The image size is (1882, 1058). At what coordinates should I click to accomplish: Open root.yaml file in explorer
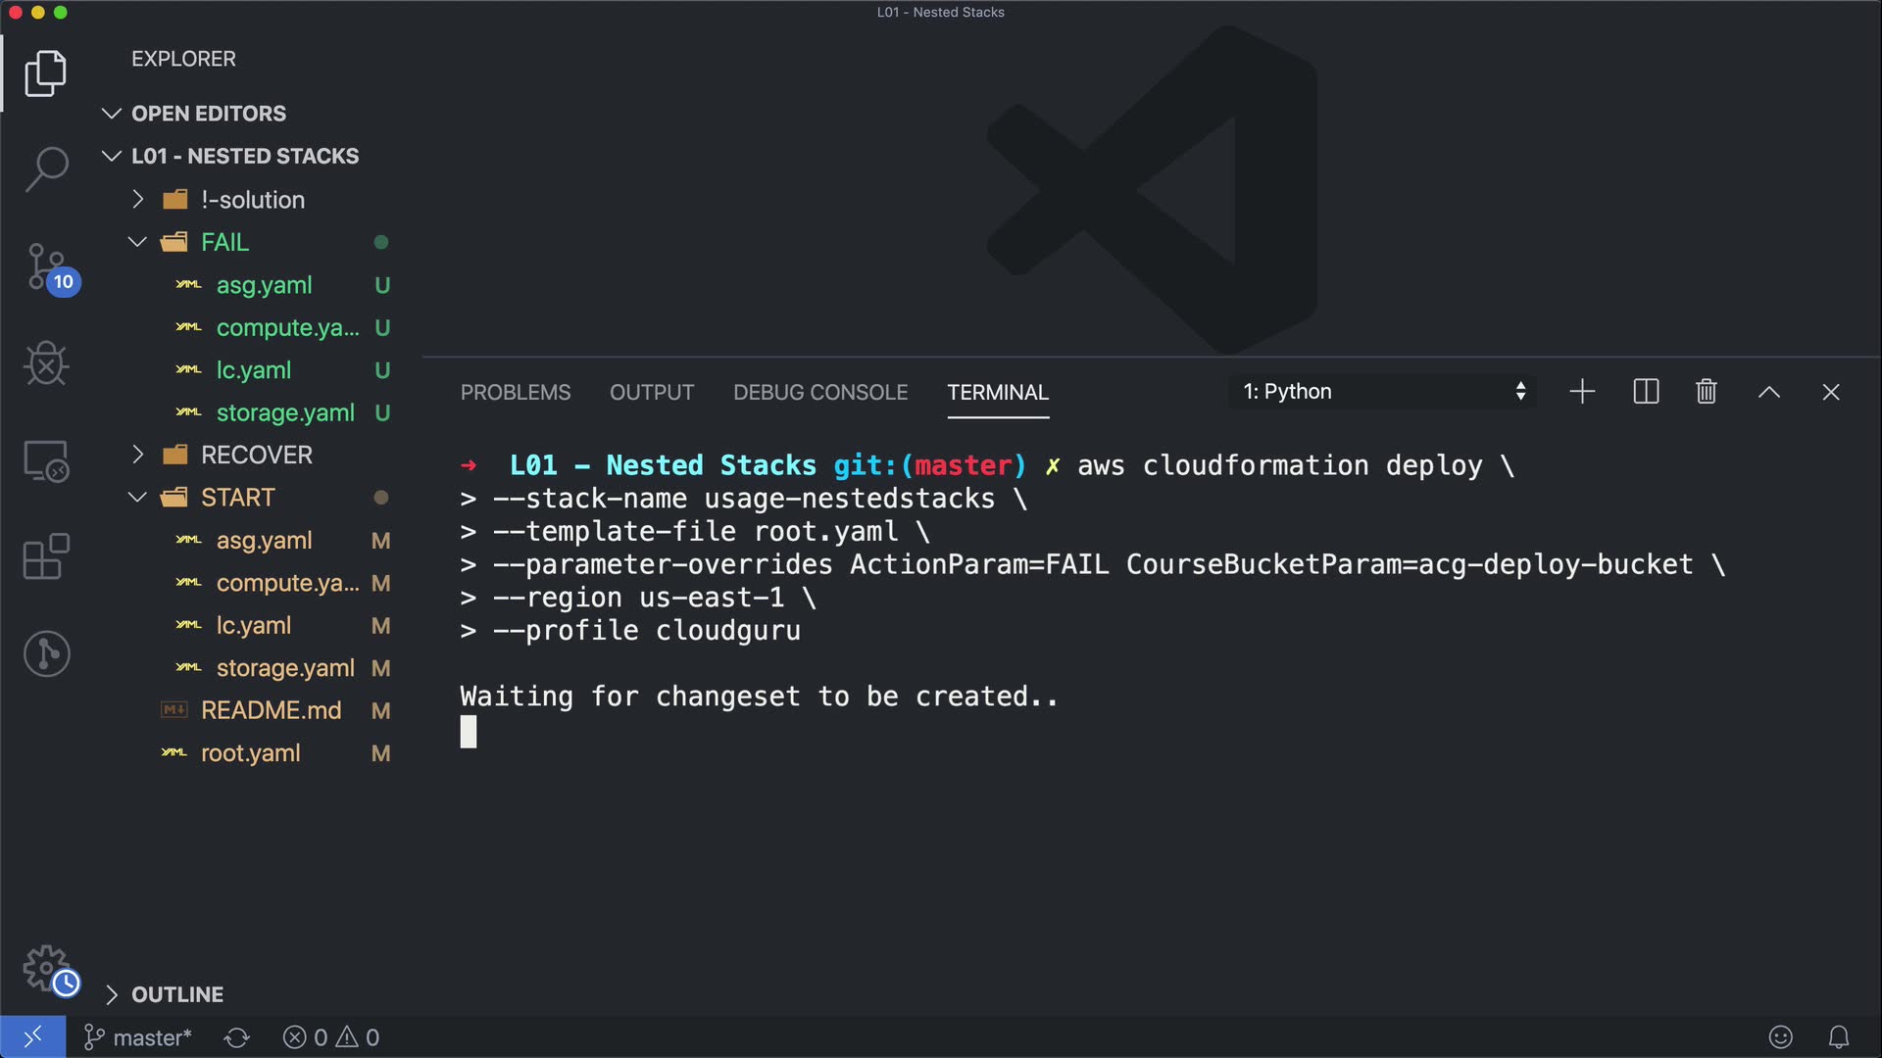pyautogui.click(x=250, y=753)
